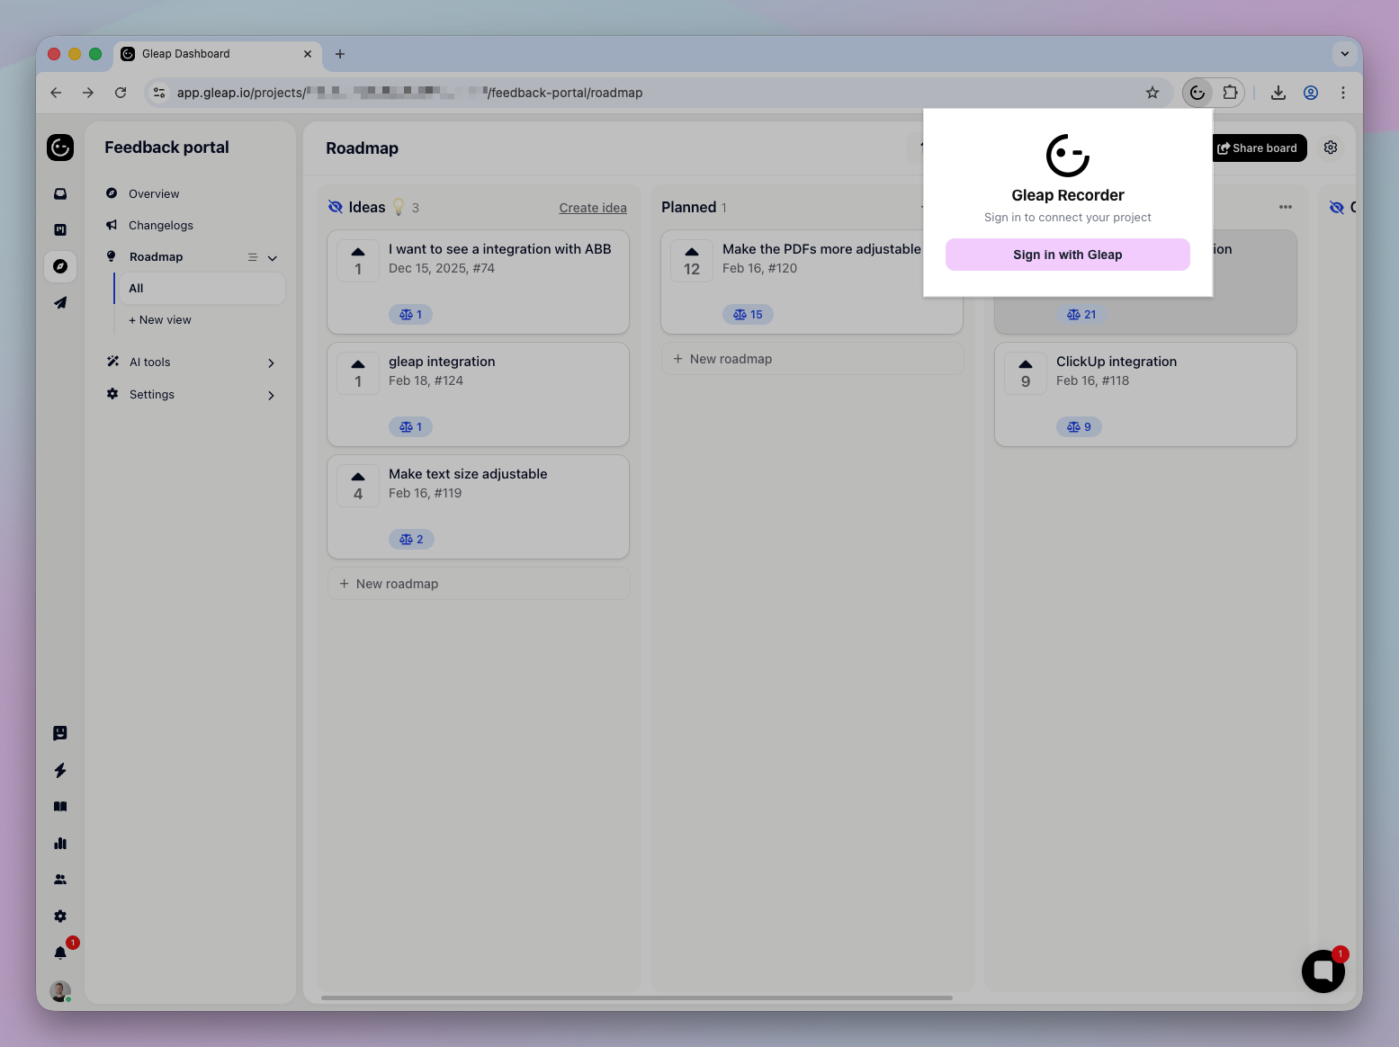The height and width of the screenshot is (1047, 1399).
Task: Open the browser extensions puzzle icon
Action: point(1230,93)
